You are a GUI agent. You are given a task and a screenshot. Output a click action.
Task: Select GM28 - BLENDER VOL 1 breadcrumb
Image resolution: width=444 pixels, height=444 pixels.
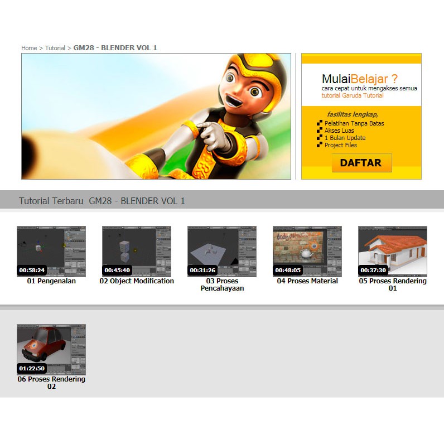pyautogui.click(x=115, y=48)
